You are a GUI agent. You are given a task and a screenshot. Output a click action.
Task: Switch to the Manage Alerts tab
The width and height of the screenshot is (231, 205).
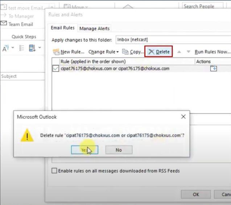(94, 28)
